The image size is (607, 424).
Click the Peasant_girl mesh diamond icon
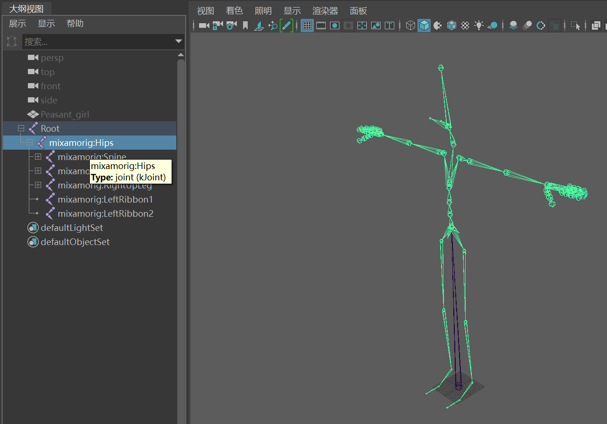(33, 114)
